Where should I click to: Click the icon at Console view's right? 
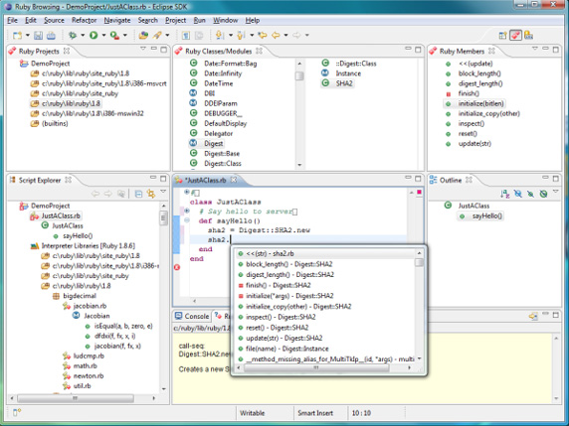coord(533,316)
